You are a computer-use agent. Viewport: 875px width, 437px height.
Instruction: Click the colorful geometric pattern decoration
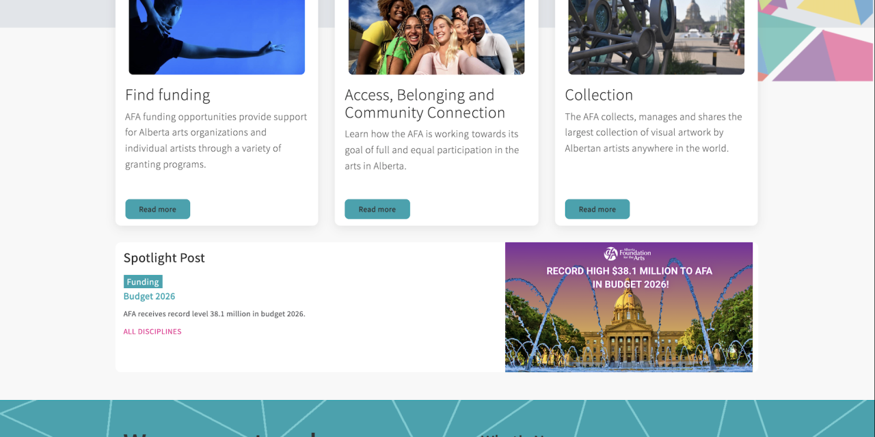click(x=816, y=40)
